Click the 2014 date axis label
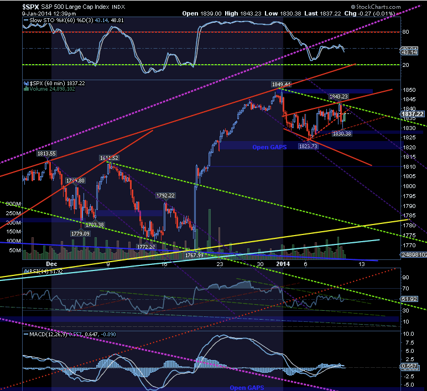This screenshot has width=427, height=391. pos(283,264)
